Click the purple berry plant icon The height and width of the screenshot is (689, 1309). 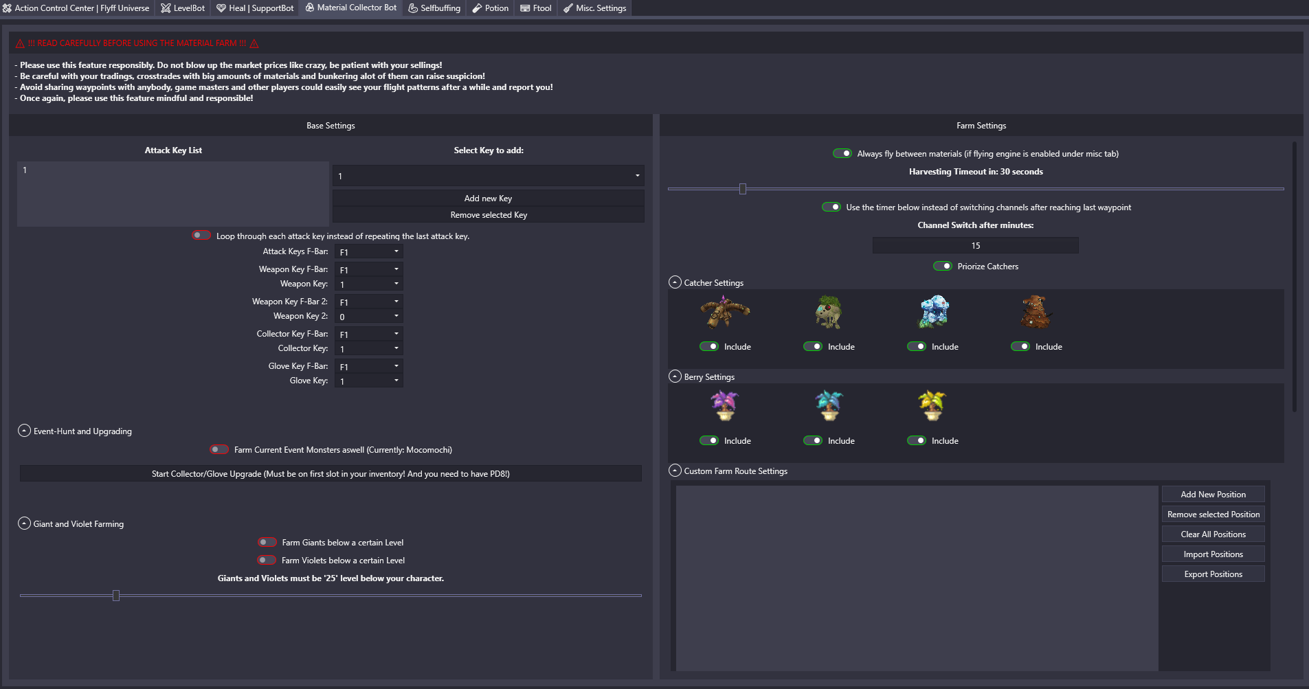pyautogui.click(x=724, y=405)
